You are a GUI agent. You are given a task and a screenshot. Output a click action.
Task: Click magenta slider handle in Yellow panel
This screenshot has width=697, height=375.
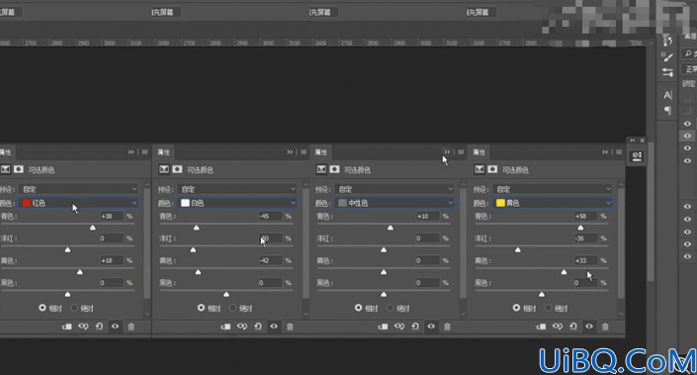(518, 250)
